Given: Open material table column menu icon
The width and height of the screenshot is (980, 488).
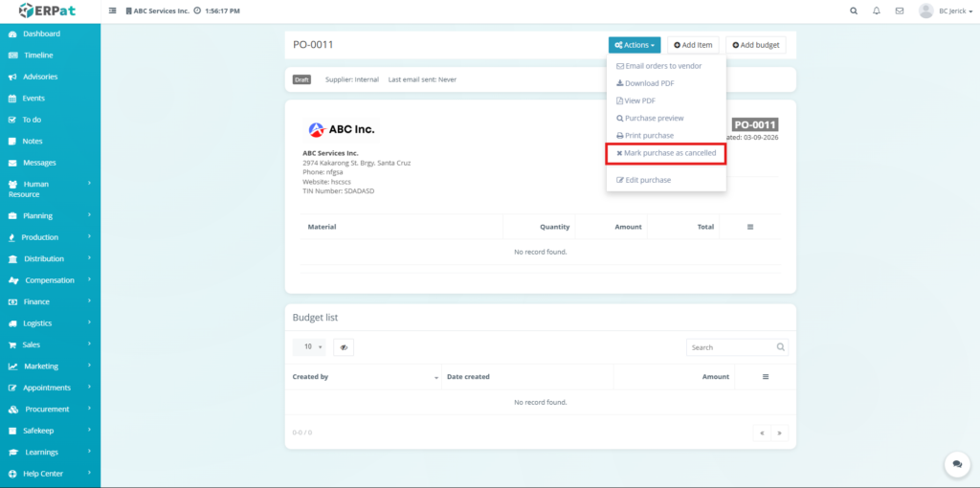Looking at the screenshot, I should click(749, 227).
